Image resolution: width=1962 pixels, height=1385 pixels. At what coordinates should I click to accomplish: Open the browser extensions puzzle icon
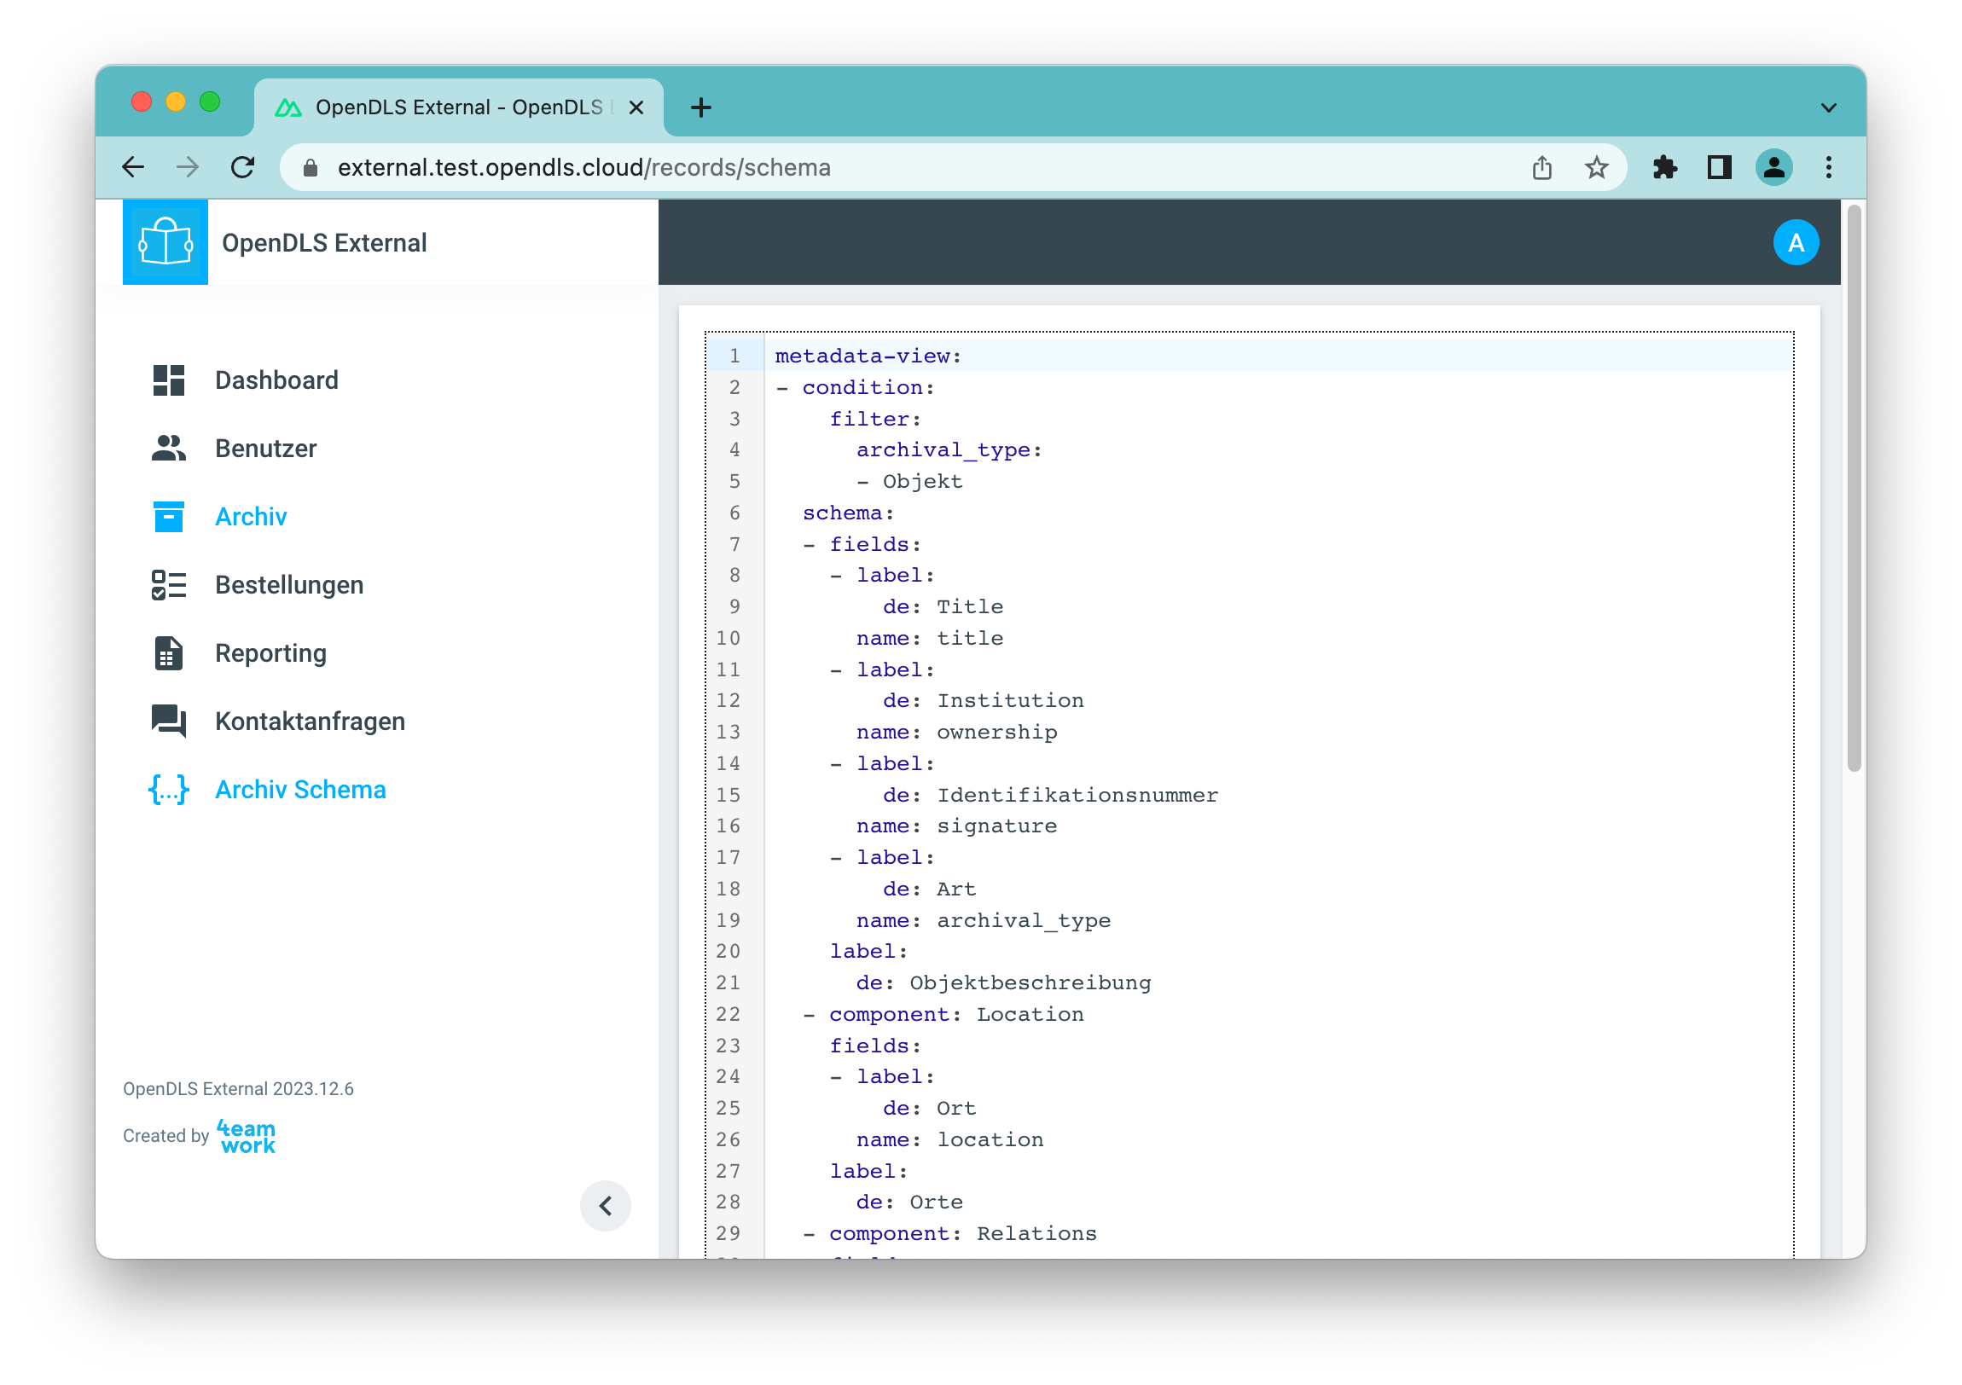(x=1664, y=167)
